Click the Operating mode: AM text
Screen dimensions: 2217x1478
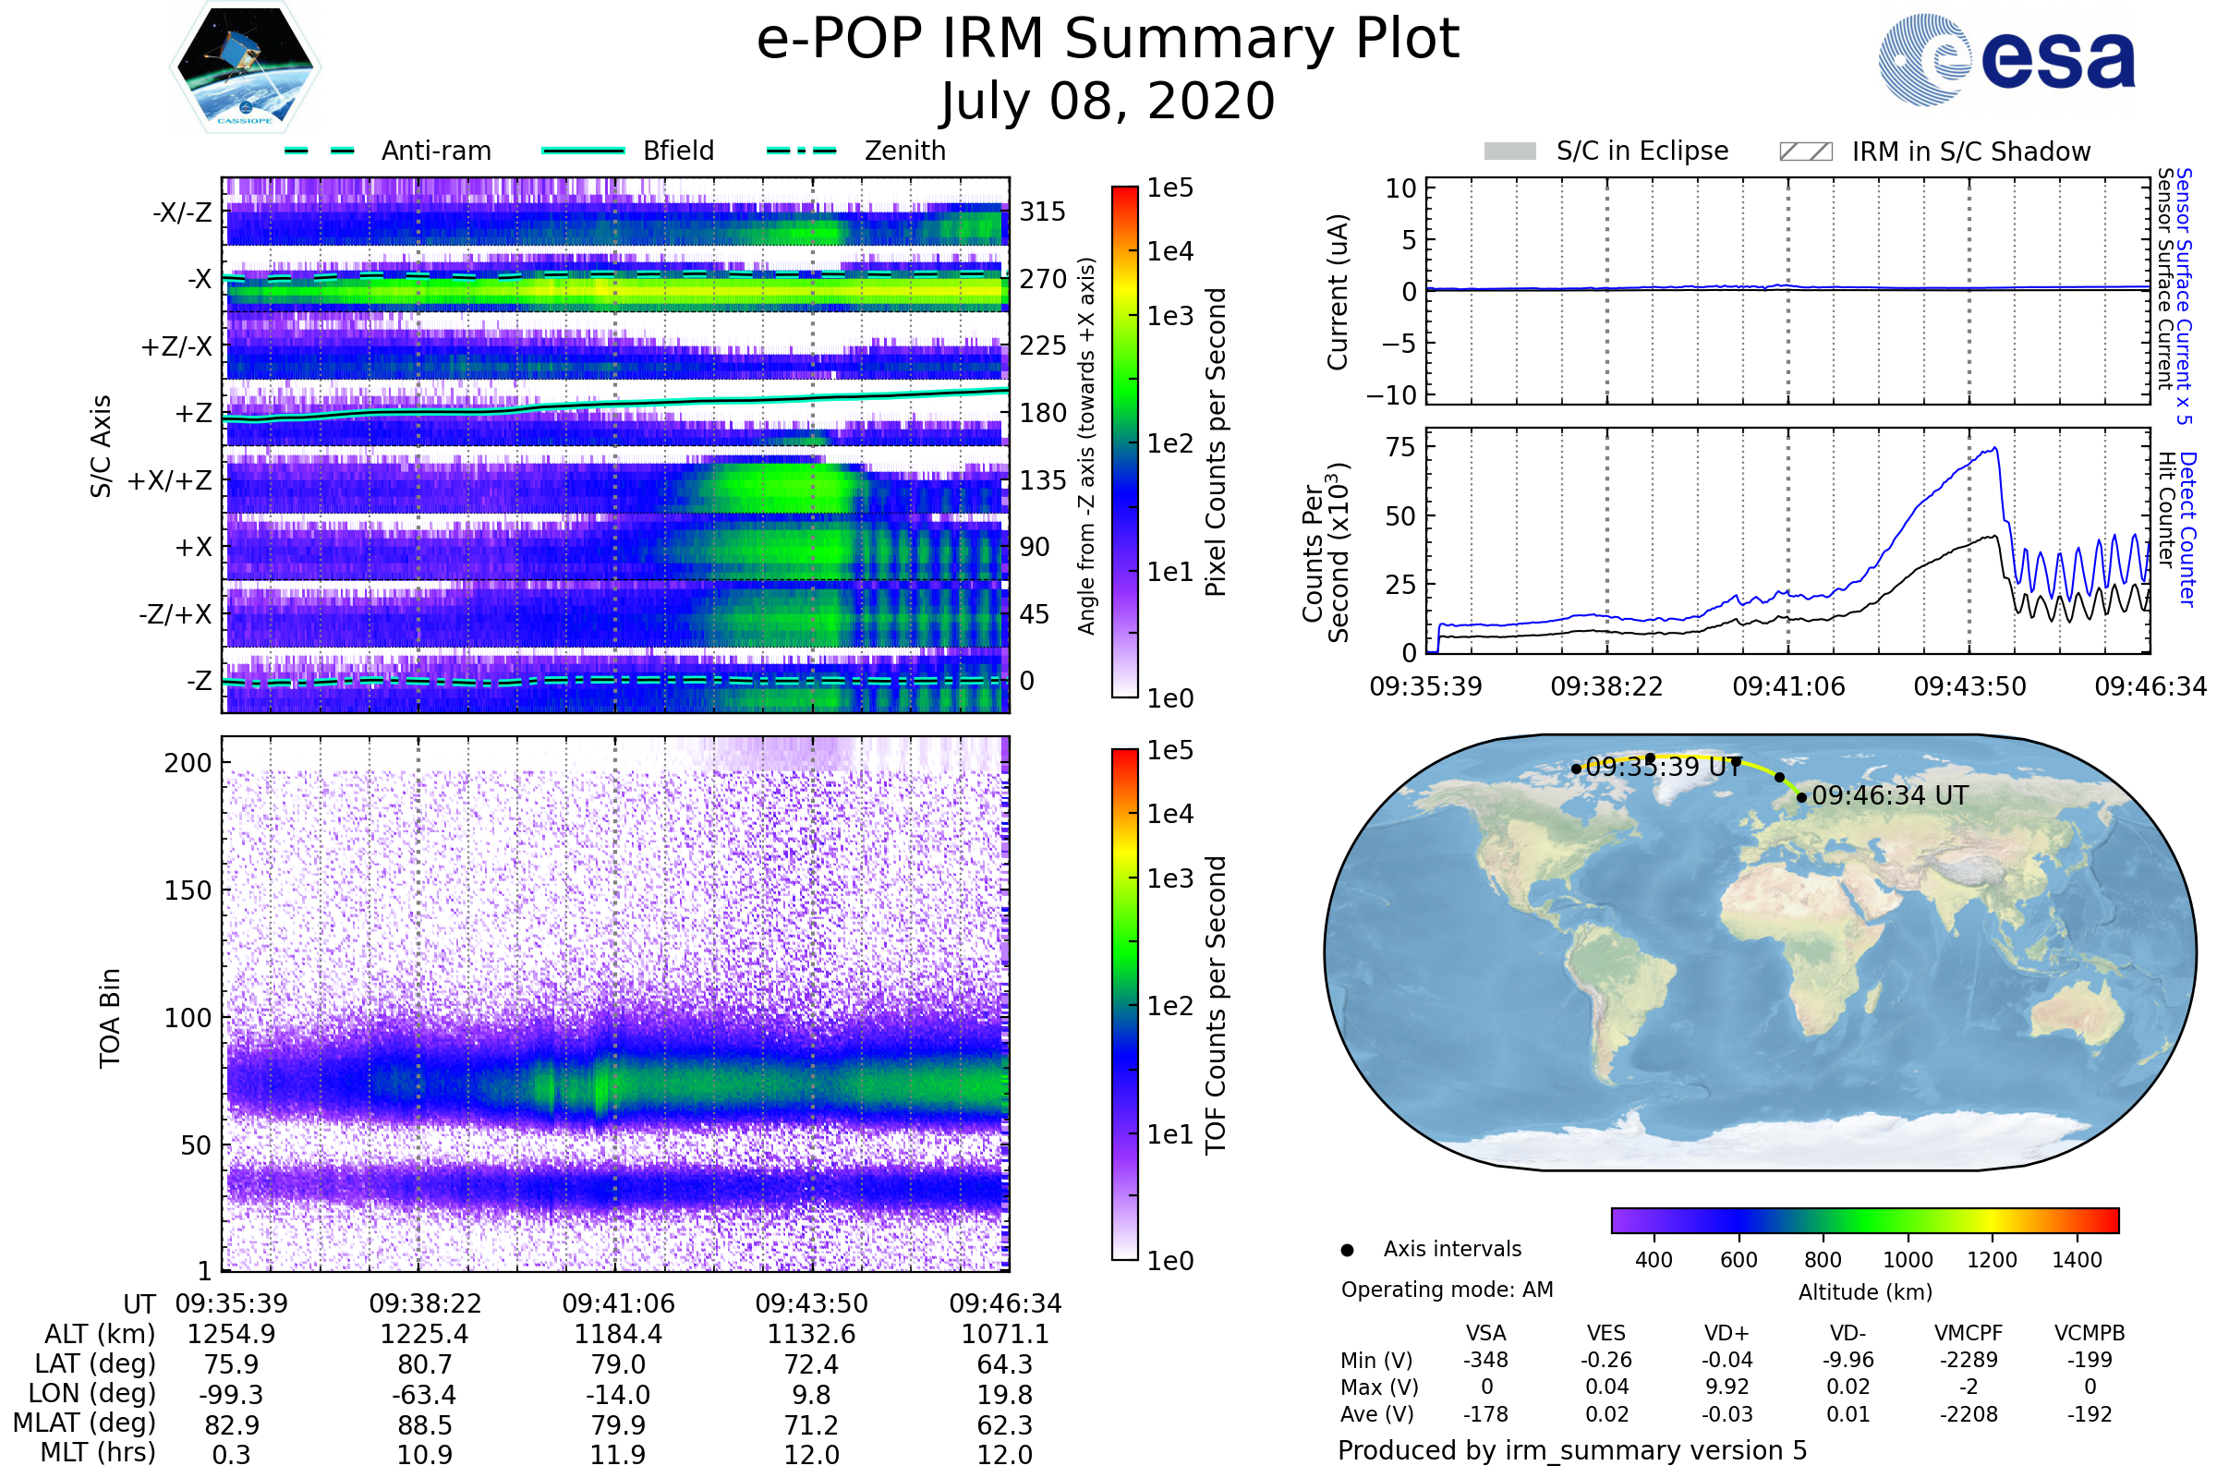click(x=1447, y=1290)
